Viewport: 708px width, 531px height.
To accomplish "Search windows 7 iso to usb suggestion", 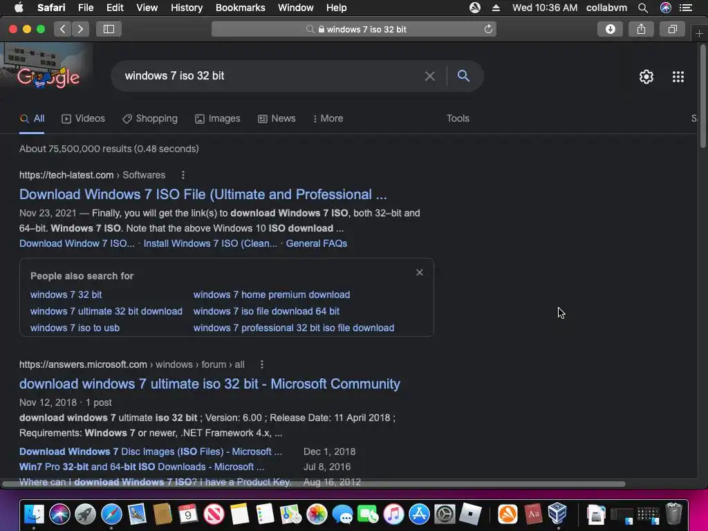I will 75,328.
